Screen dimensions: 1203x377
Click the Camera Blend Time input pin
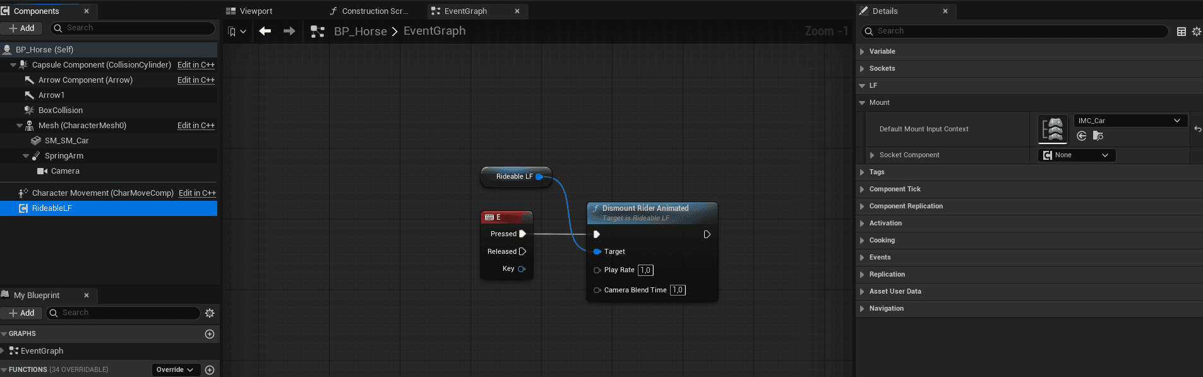(597, 290)
